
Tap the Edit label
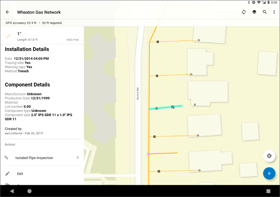(x=20, y=174)
